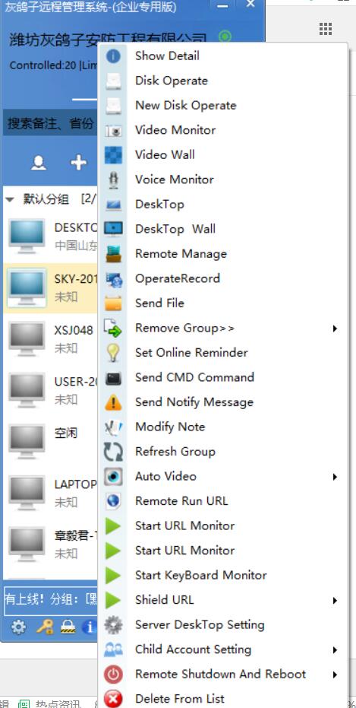Screen dimensions: 356x708
Task: Click the key icon in bottom toolbar
Action: pos(44,627)
